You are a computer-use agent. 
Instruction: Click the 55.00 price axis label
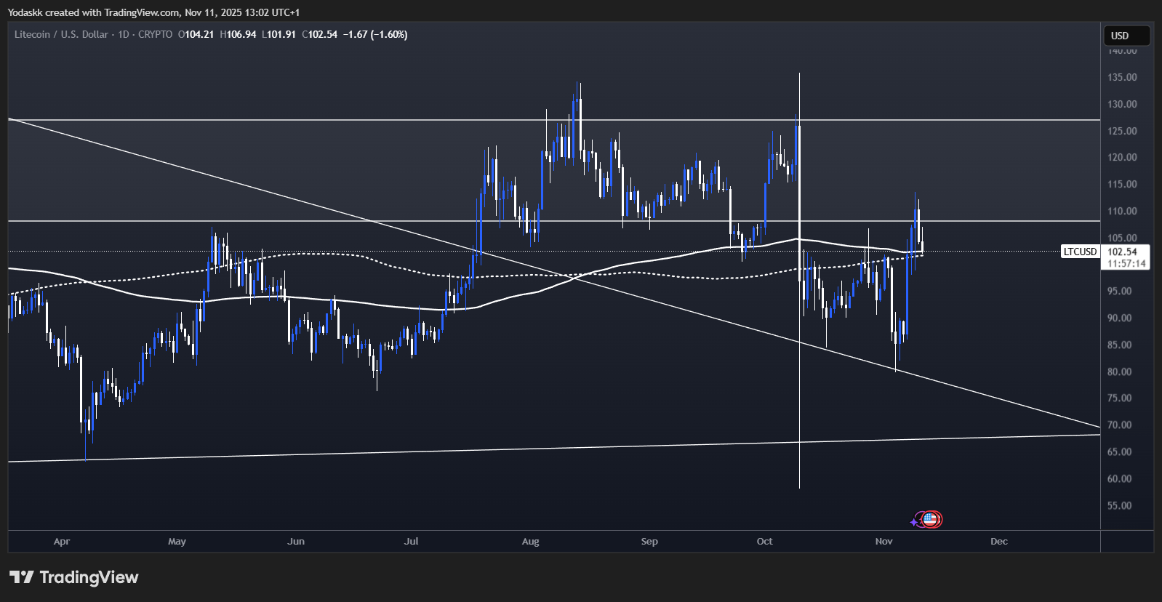click(1120, 505)
